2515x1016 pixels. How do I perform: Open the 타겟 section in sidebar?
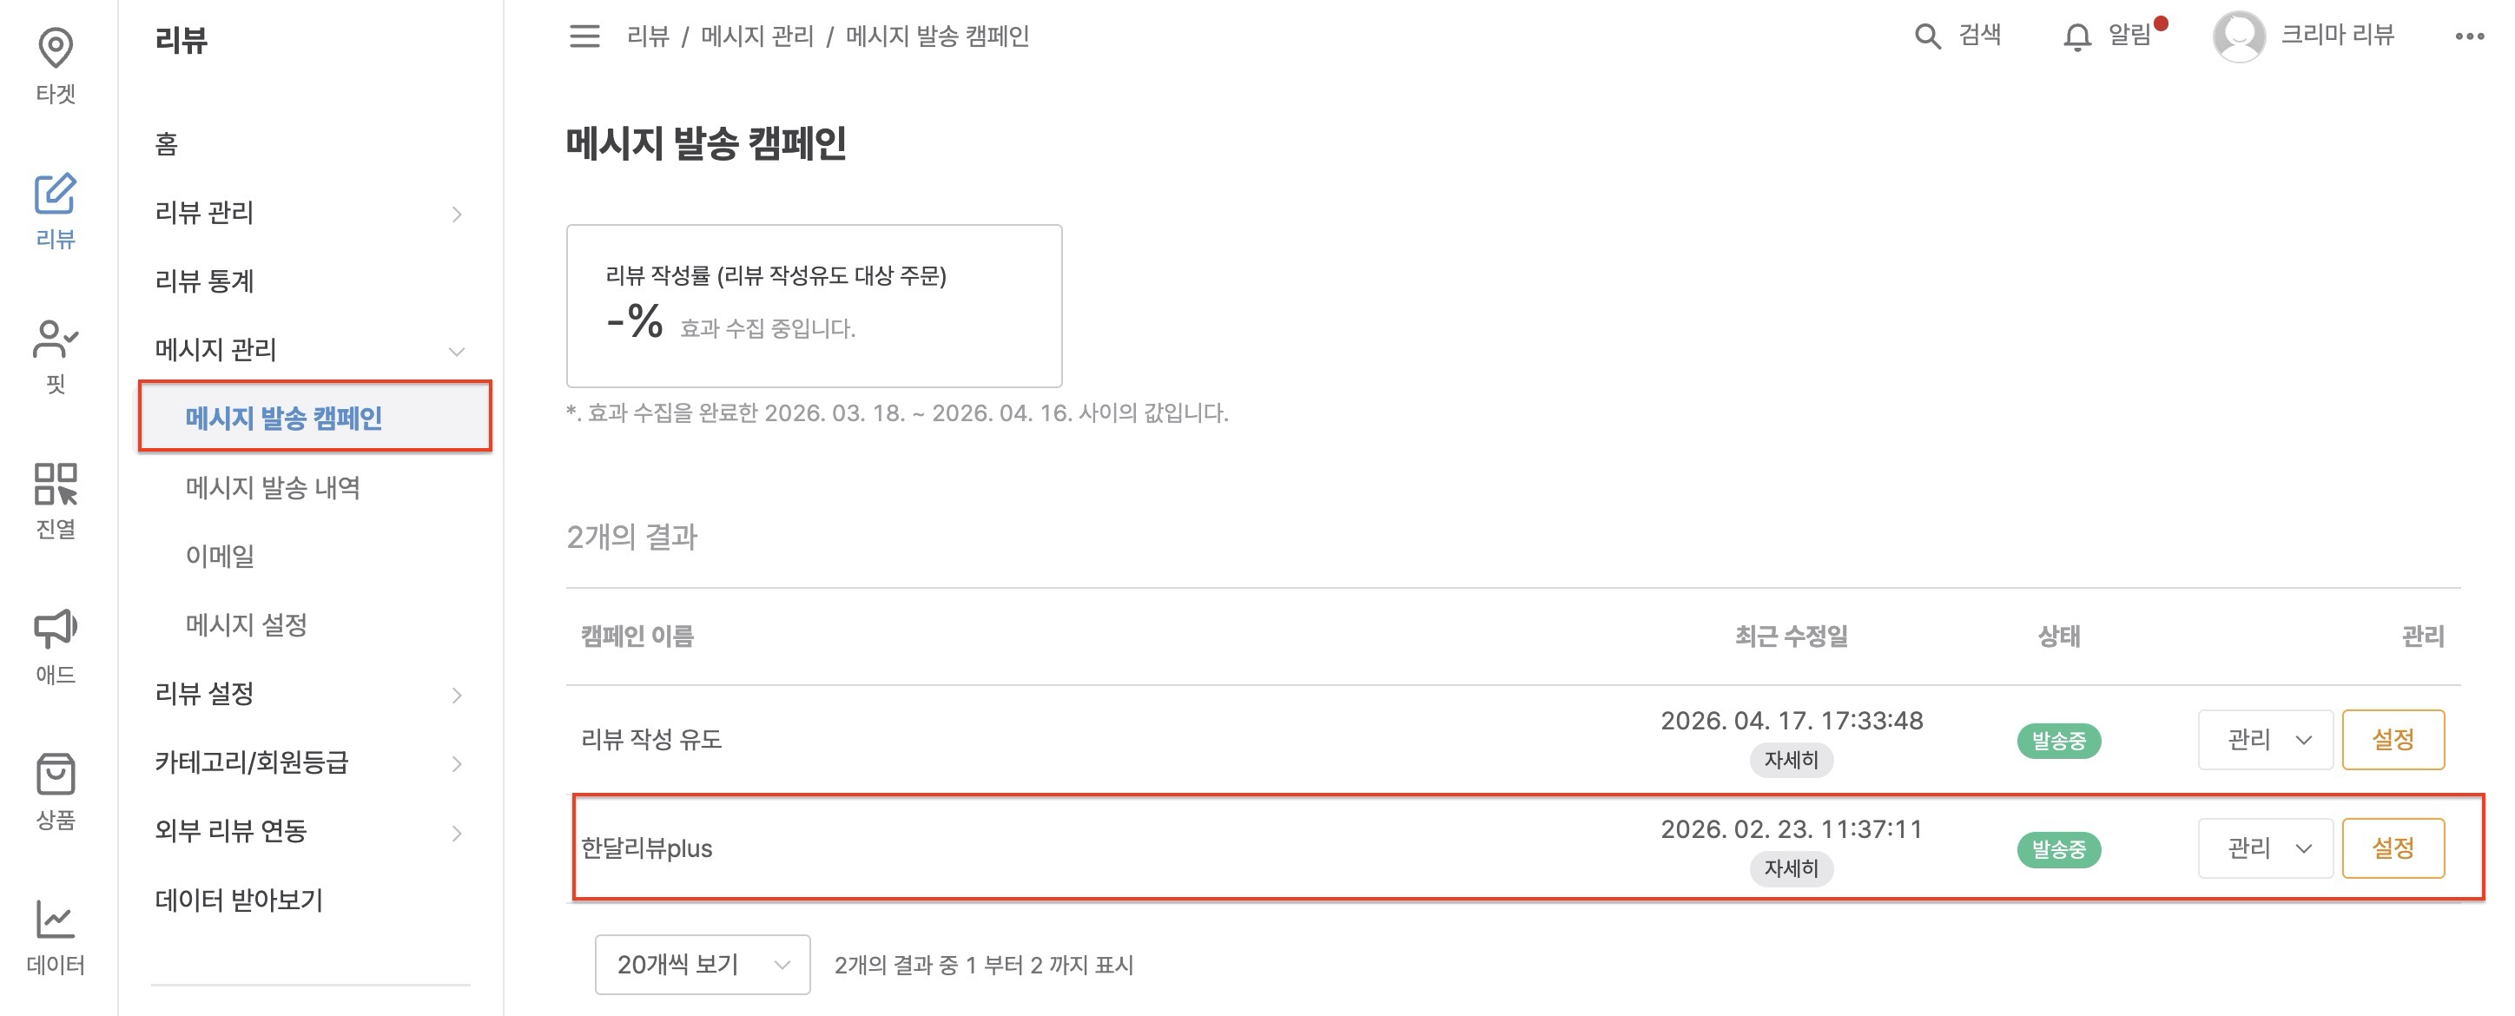click(x=56, y=65)
